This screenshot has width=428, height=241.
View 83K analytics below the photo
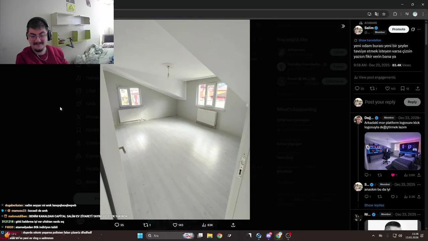(207, 225)
